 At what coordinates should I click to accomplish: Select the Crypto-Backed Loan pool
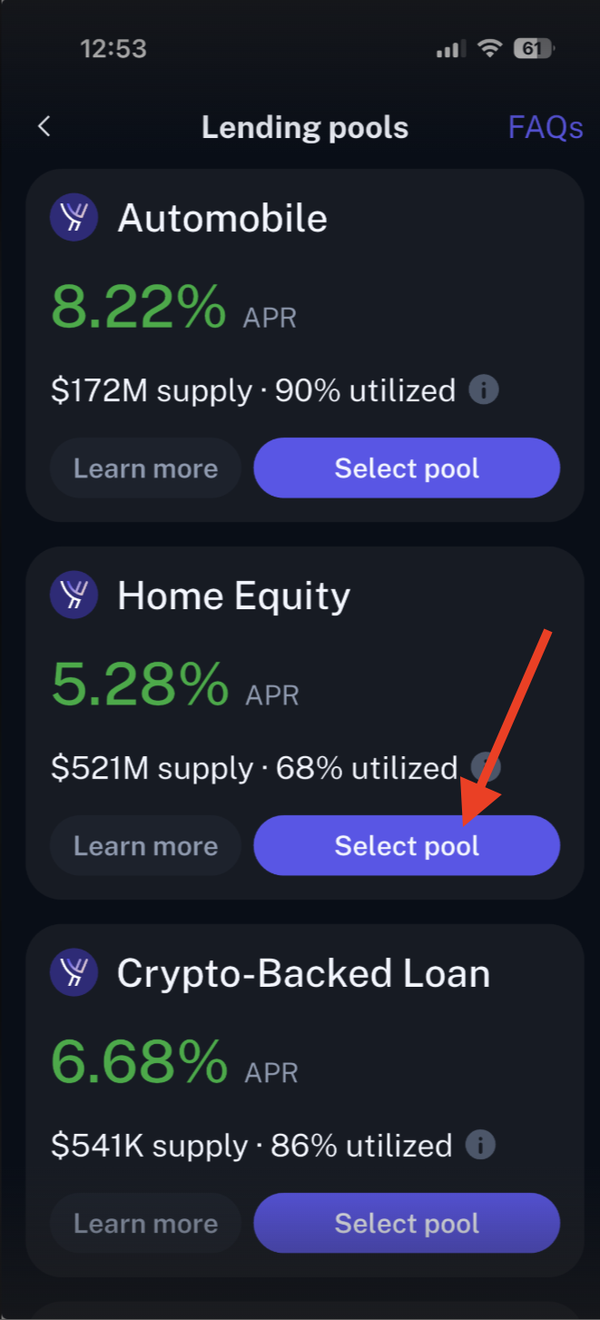[407, 1224]
